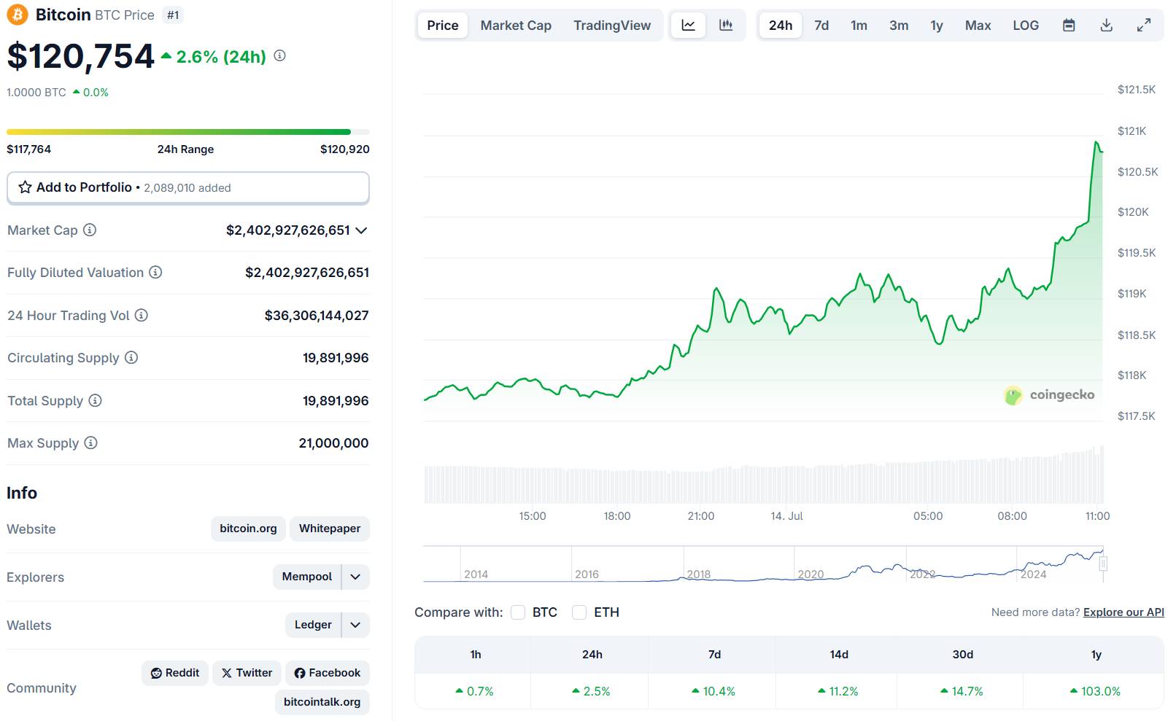
Task: Expand chart to fullscreen
Action: coord(1144,26)
